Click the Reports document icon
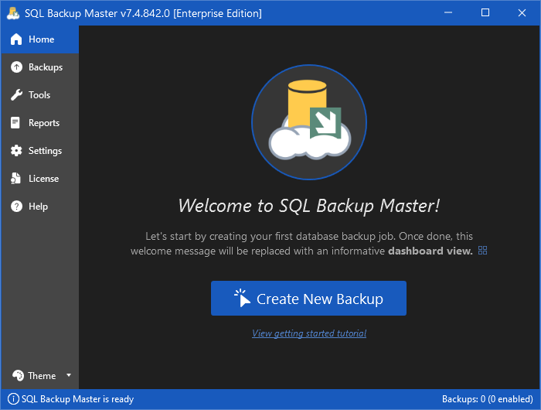Image resolution: width=541 pixels, height=410 pixels. tap(15, 123)
